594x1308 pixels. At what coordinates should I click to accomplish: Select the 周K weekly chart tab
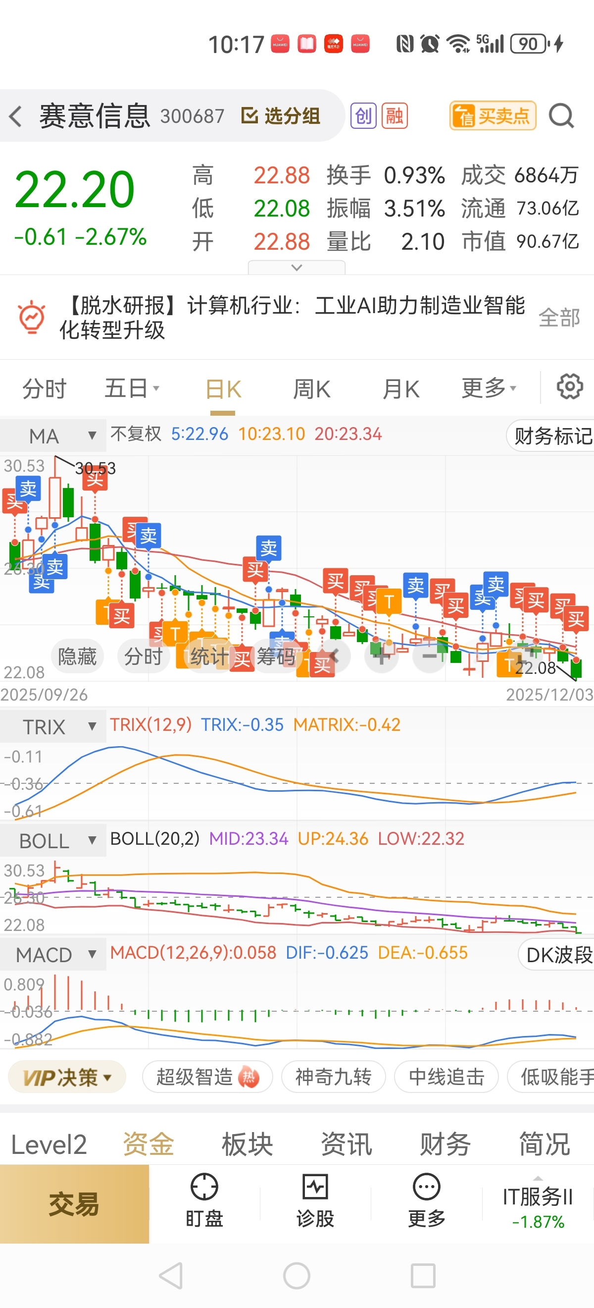(x=311, y=389)
